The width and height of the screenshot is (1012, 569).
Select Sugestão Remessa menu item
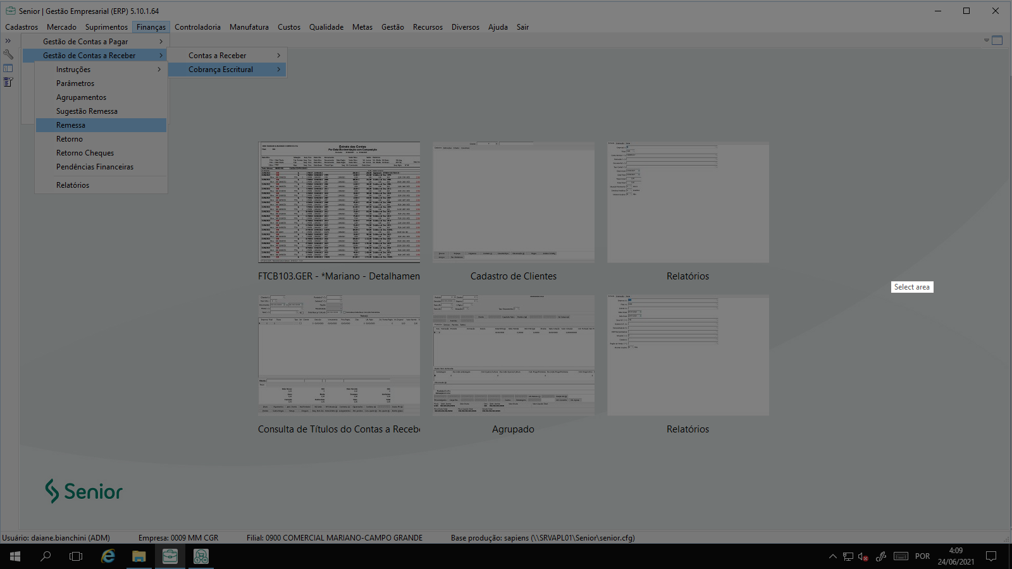point(101,111)
